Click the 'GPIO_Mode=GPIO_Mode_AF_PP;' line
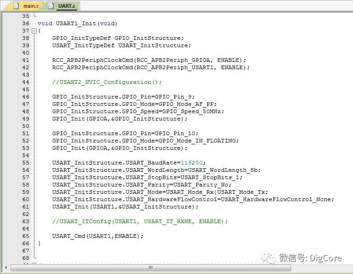The width and height of the screenshot is (353, 274). [x=134, y=104]
